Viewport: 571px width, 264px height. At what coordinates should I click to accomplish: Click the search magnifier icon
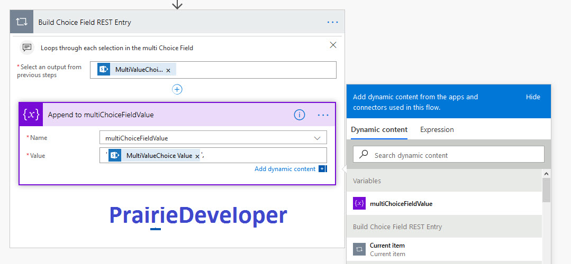(x=363, y=154)
